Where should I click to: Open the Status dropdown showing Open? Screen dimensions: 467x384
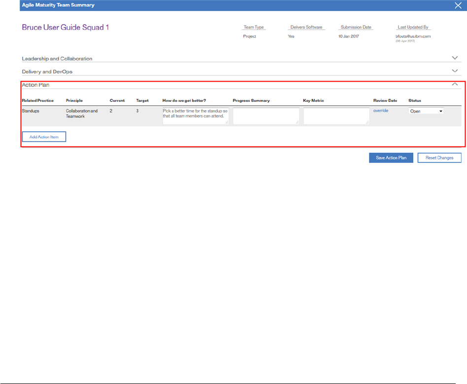(426, 111)
